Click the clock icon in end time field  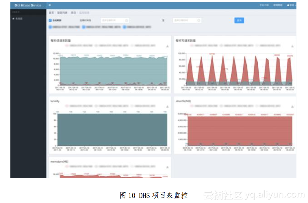pyautogui.click(x=198, y=20)
